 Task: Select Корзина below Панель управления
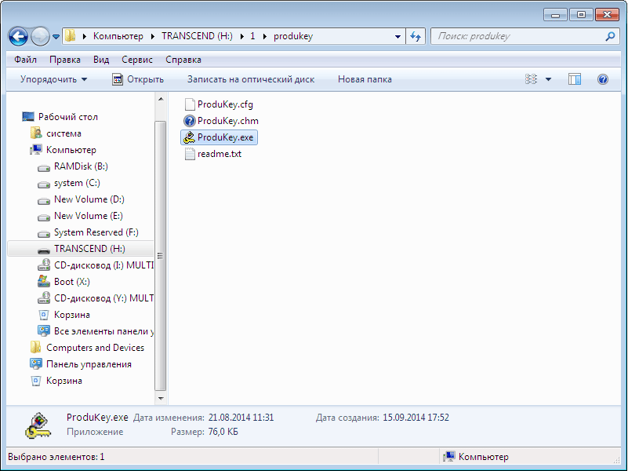(x=56, y=381)
